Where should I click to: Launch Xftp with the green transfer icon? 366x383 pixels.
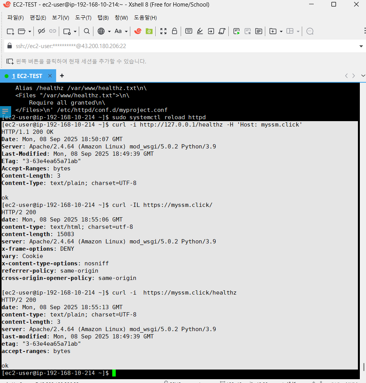click(x=149, y=31)
